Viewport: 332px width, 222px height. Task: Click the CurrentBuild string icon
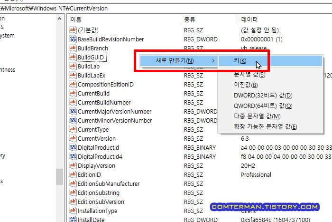(x=73, y=93)
